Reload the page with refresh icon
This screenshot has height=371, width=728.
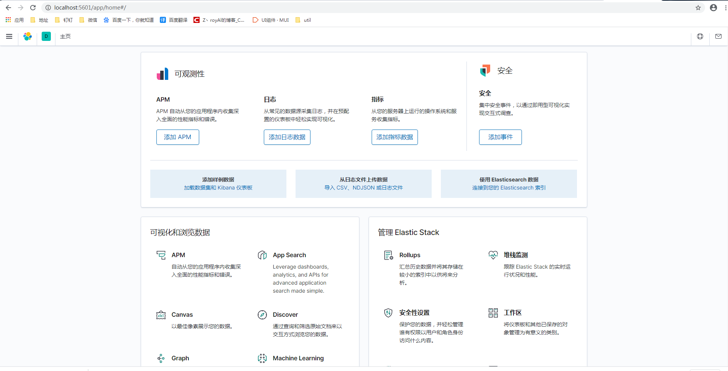pos(33,8)
